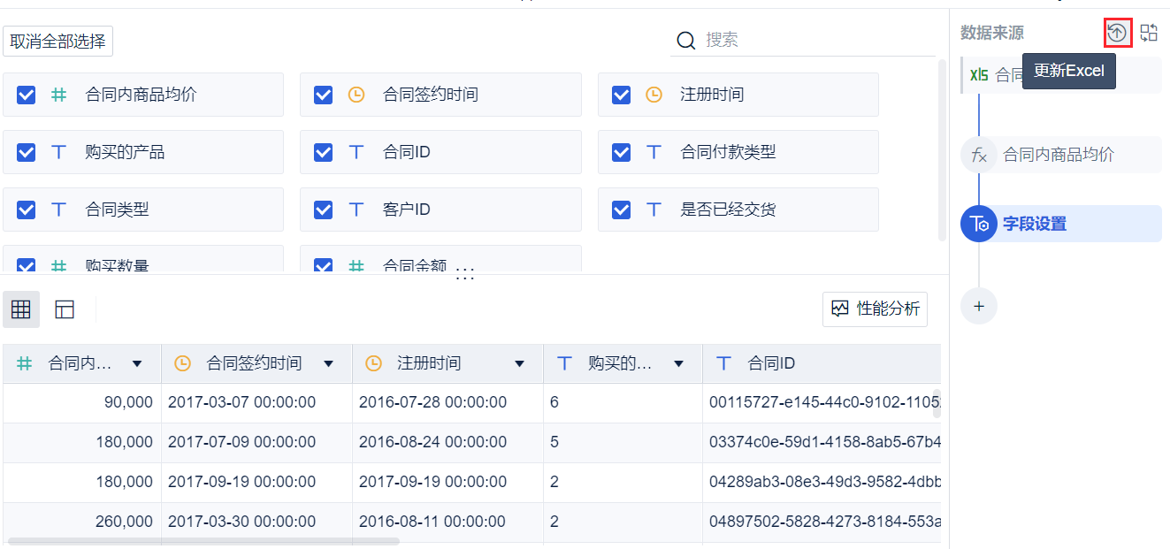Click contract ID starting with 04289ab3

tap(824, 482)
